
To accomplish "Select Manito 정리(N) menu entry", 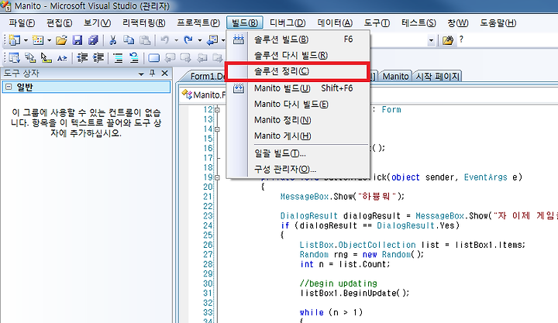I will pyautogui.click(x=298, y=120).
